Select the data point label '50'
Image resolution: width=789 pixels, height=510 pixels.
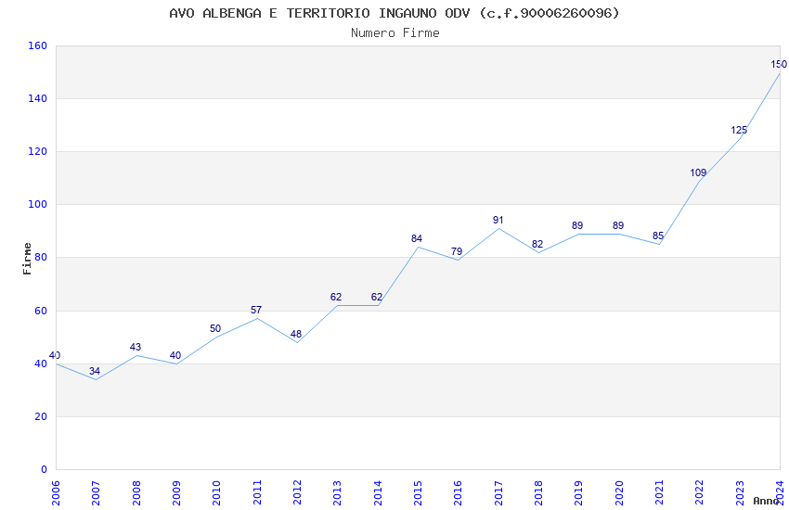coord(215,328)
